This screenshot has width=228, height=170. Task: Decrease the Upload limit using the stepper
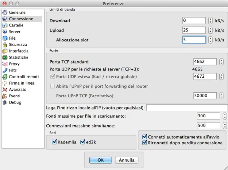(x=210, y=32)
